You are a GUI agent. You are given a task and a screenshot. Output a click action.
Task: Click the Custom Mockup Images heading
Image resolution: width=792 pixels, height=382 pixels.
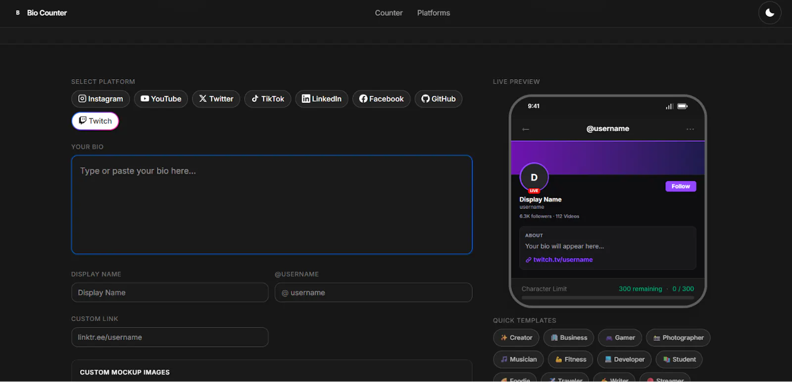click(x=125, y=372)
